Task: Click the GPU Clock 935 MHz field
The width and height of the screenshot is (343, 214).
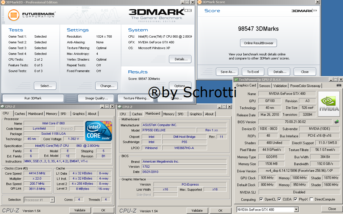Action: point(267,178)
